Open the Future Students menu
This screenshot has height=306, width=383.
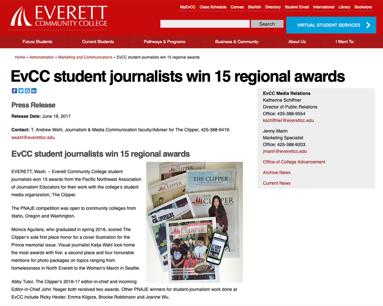37,42
